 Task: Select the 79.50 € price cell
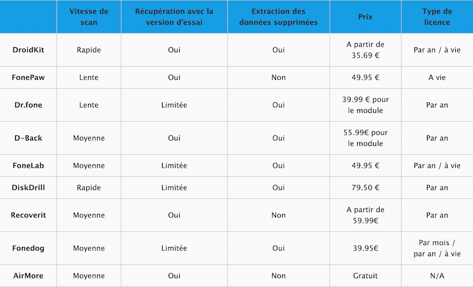click(365, 187)
